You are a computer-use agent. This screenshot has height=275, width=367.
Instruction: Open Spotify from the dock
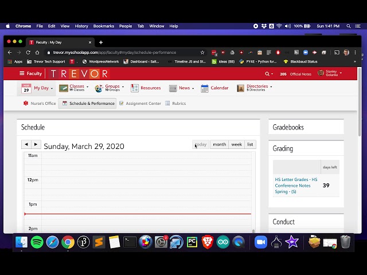coord(37,242)
